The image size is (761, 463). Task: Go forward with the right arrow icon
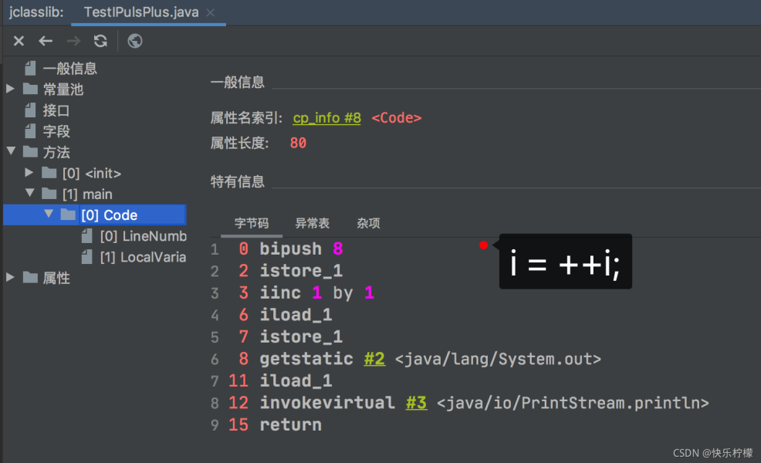point(73,41)
